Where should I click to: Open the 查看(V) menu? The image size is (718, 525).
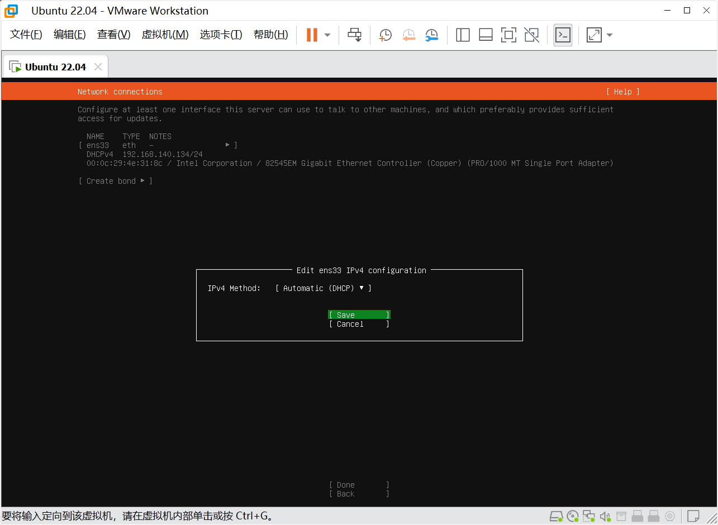[x=113, y=35]
